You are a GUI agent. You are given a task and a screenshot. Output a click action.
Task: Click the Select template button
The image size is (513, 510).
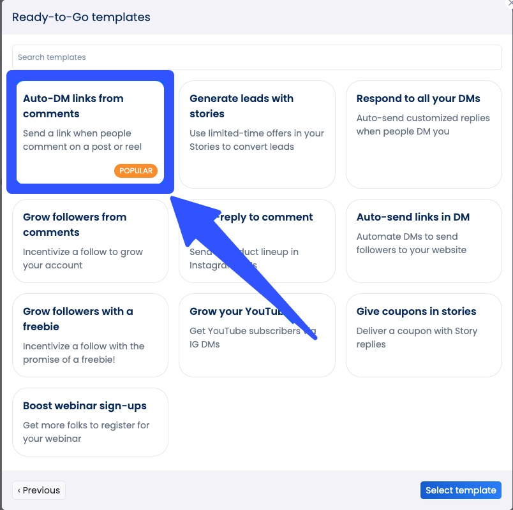click(461, 490)
